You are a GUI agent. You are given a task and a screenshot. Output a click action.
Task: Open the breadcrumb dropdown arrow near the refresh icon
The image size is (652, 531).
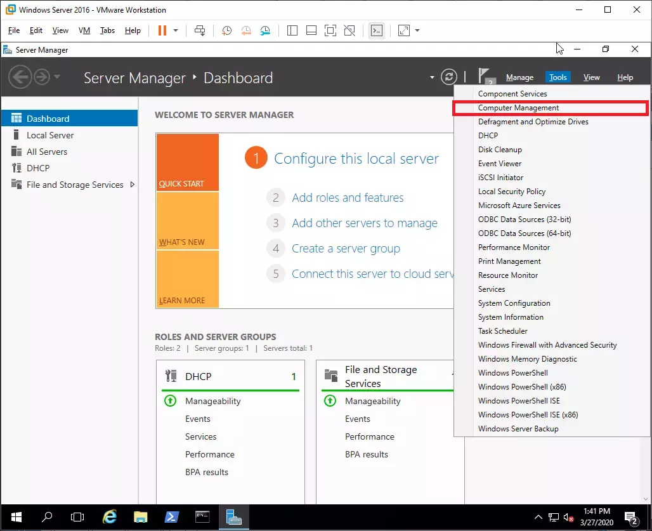(x=432, y=77)
